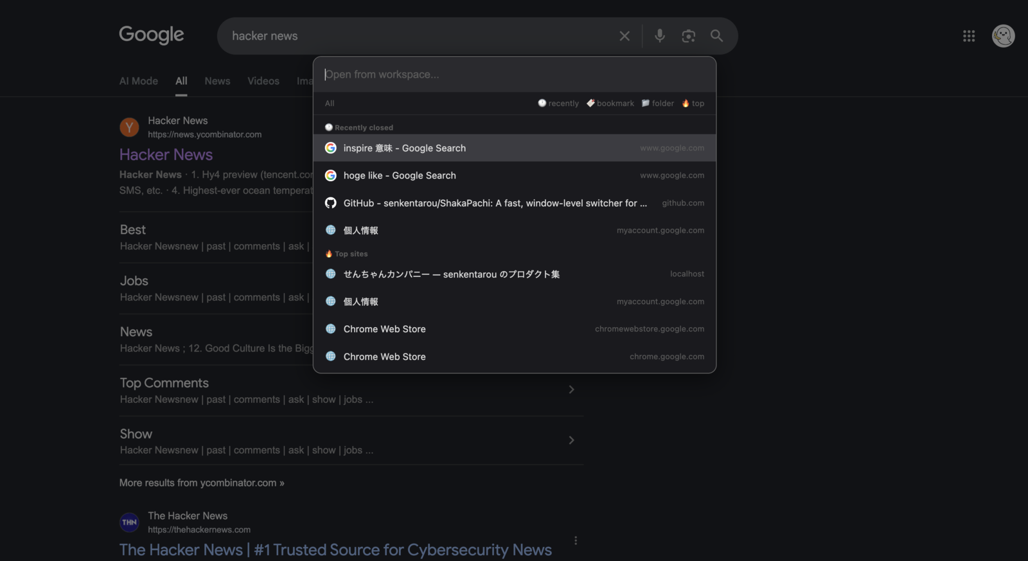Image resolution: width=1028 pixels, height=561 pixels.
Task: Open the Jobs sitelink
Action: pos(134,281)
